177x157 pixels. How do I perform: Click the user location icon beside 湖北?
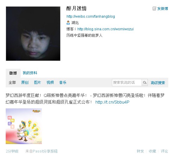[x=68, y=23]
